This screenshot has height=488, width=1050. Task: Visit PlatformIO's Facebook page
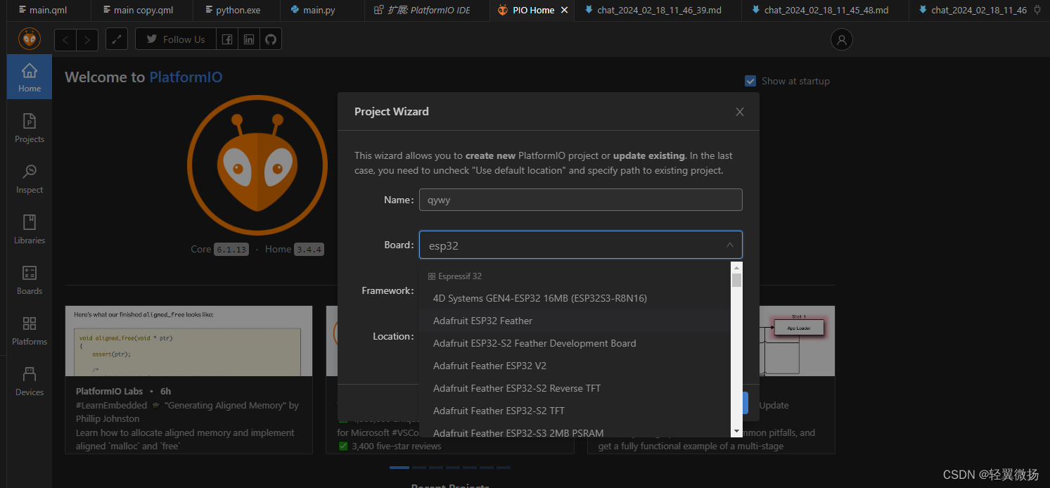[x=227, y=39]
